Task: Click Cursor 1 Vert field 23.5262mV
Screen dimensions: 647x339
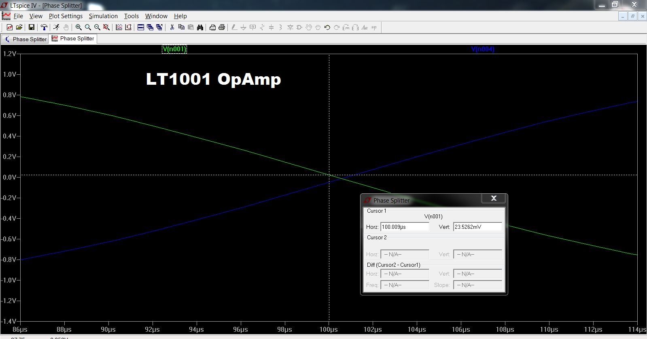Action: [x=477, y=227]
